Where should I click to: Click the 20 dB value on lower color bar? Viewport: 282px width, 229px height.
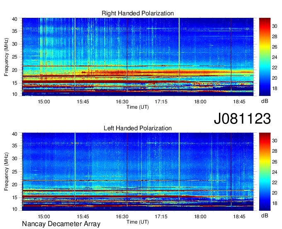pyautogui.click(x=275, y=193)
